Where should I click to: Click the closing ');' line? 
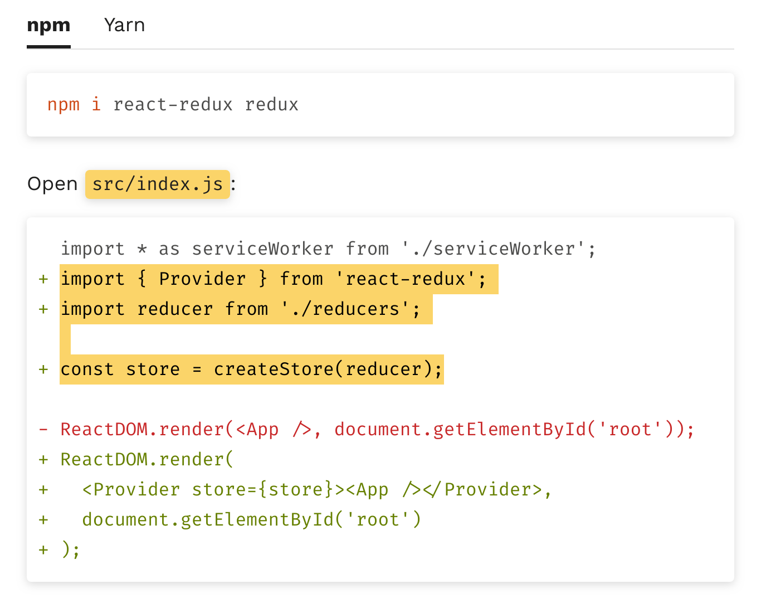(70, 550)
